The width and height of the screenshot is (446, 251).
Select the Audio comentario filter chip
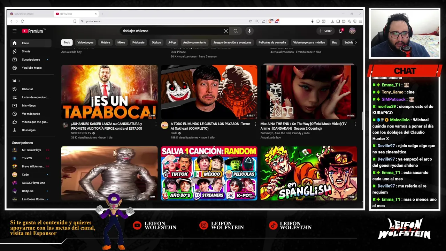(x=194, y=43)
